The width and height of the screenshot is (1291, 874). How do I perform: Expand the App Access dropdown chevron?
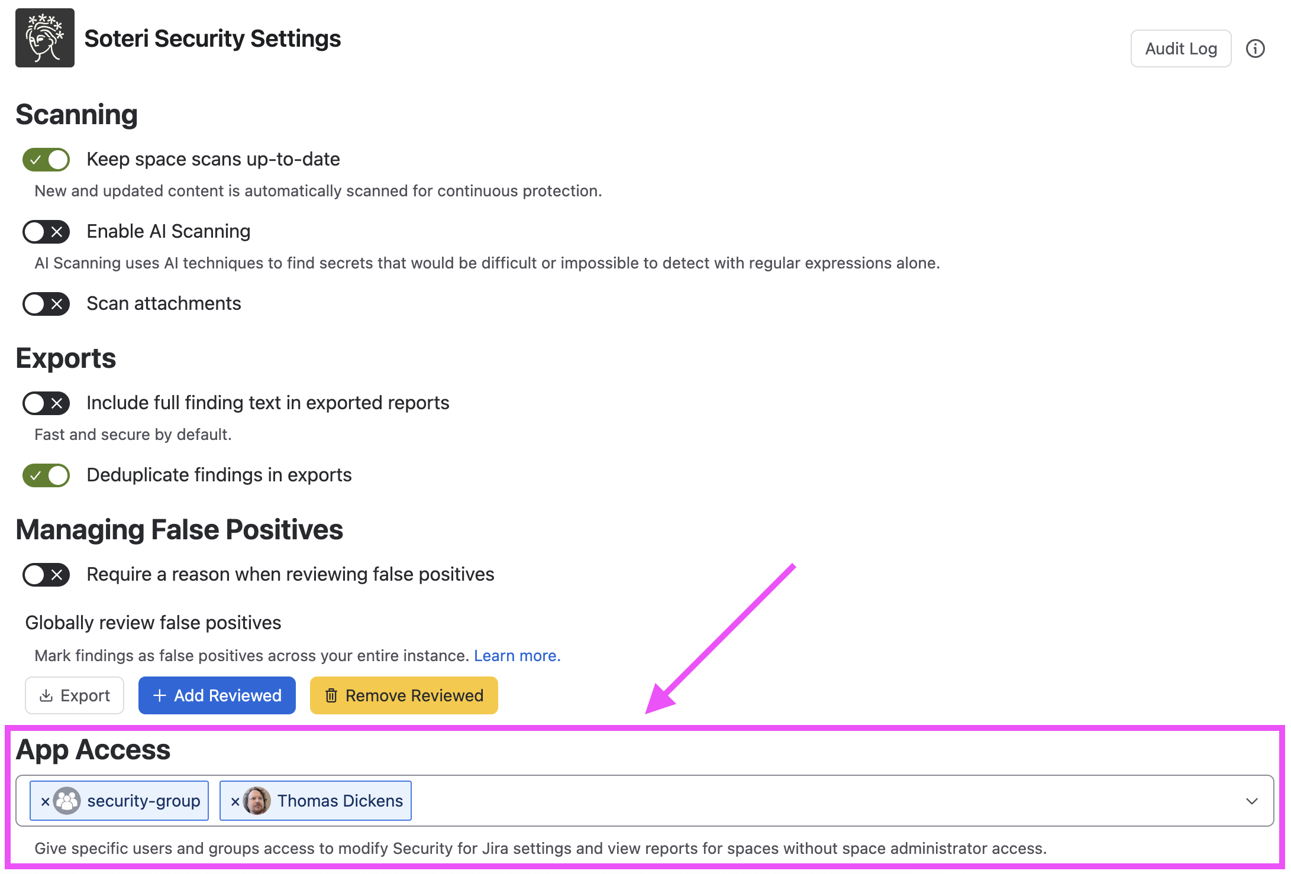pyautogui.click(x=1251, y=801)
